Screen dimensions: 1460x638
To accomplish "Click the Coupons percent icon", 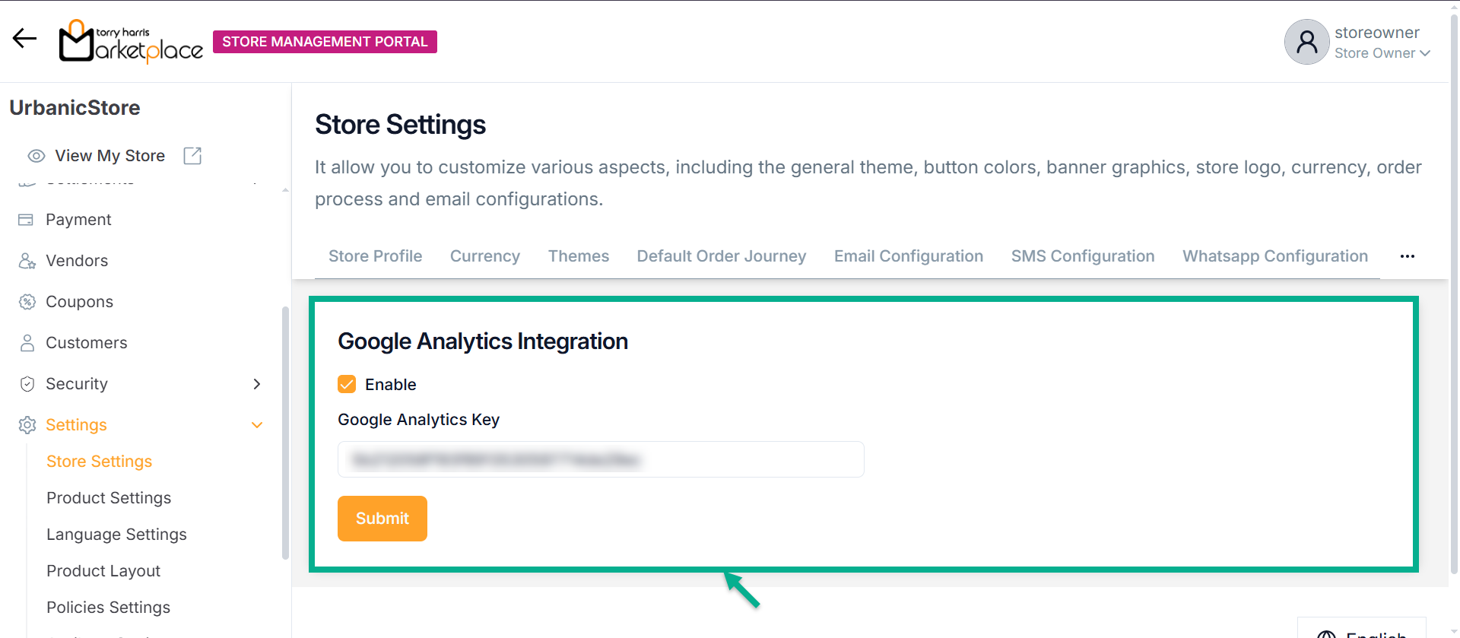I will [x=27, y=302].
